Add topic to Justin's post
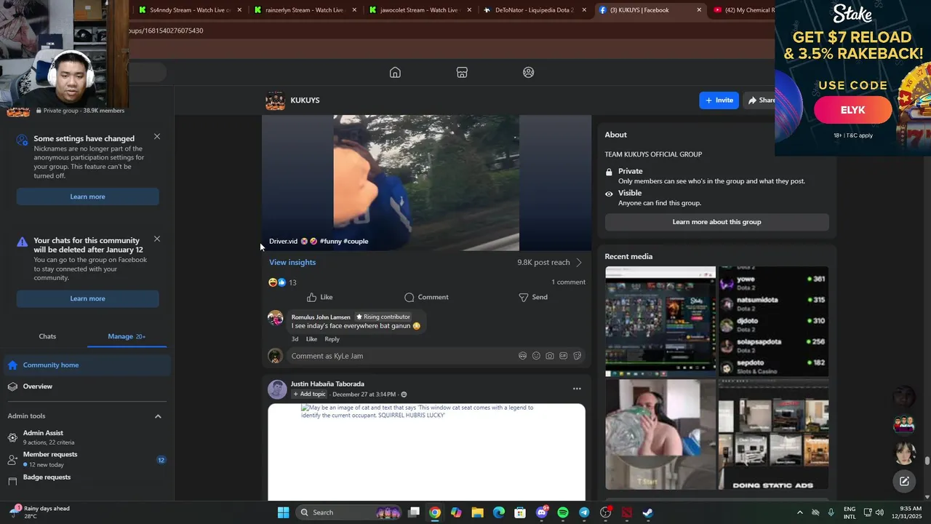 point(309,394)
